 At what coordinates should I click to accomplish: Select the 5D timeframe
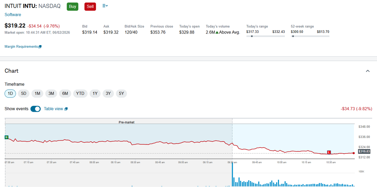tap(24, 94)
